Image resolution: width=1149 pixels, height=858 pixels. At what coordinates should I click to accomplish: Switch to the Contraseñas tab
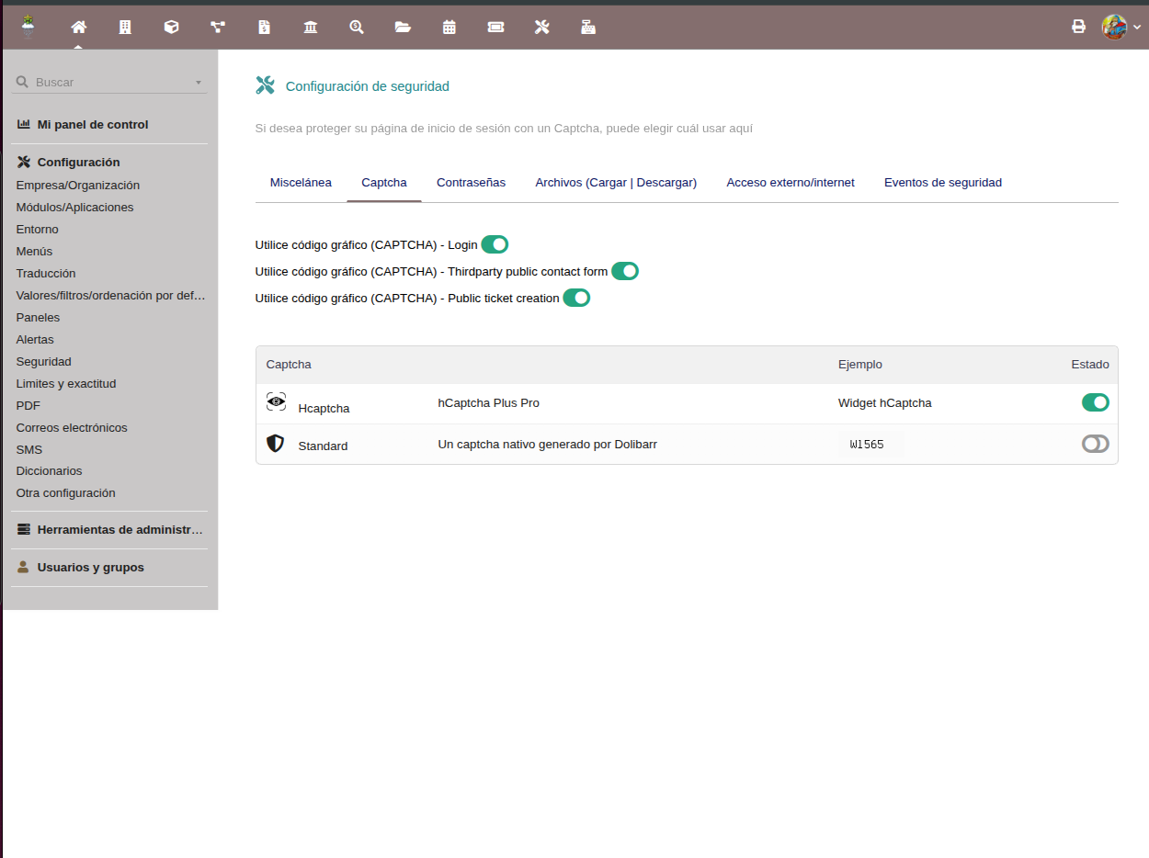pyautogui.click(x=471, y=183)
